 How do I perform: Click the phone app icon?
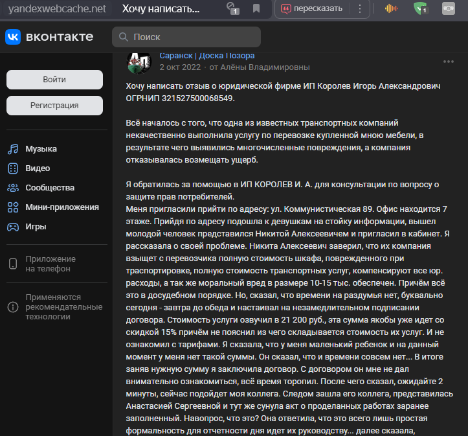click(13, 264)
